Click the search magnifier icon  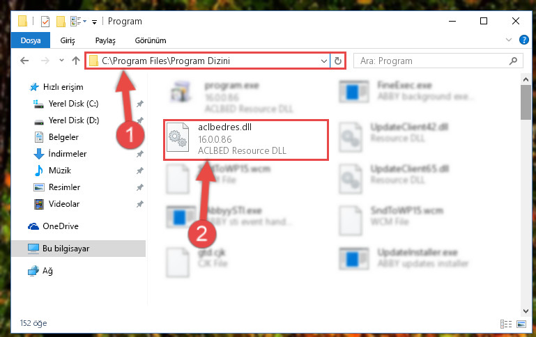(x=513, y=61)
